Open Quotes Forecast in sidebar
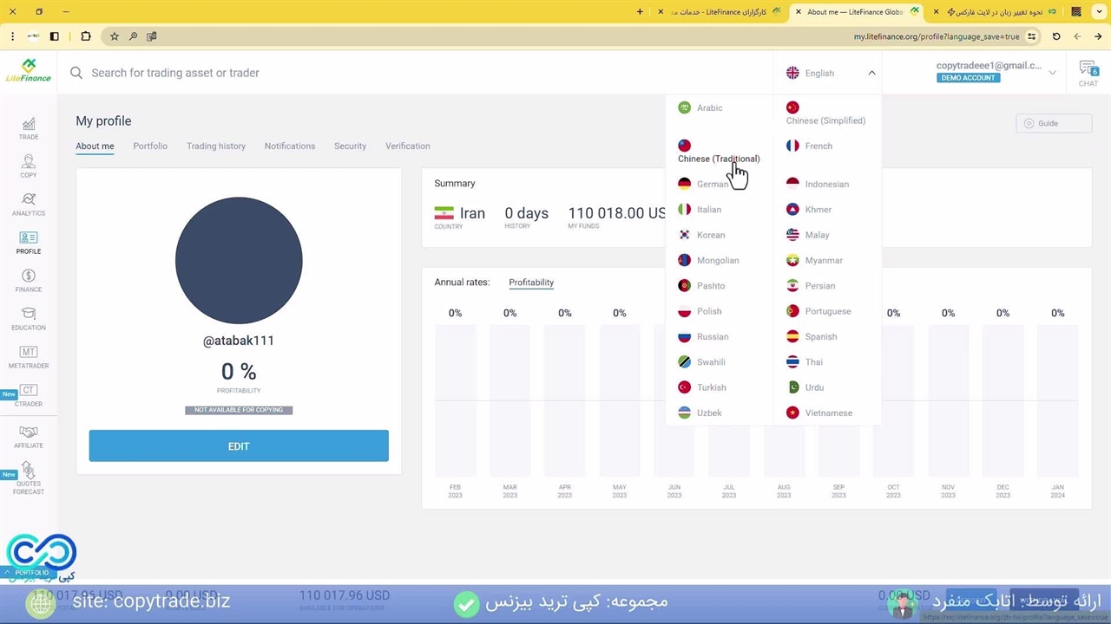The height and width of the screenshot is (624, 1111). [x=29, y=478]
